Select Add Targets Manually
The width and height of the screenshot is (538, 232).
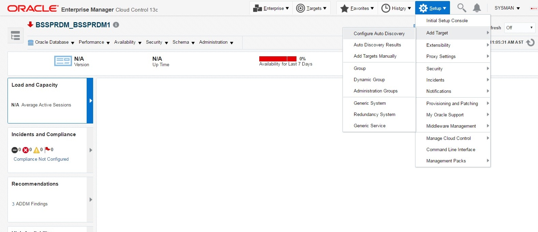[379, 56]
